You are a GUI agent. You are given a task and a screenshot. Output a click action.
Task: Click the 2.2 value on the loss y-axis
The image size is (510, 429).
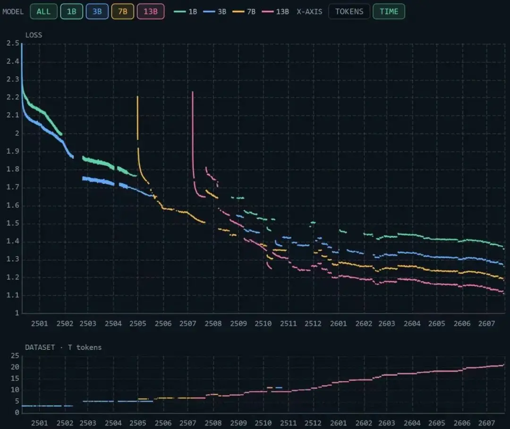pos(13,97)
